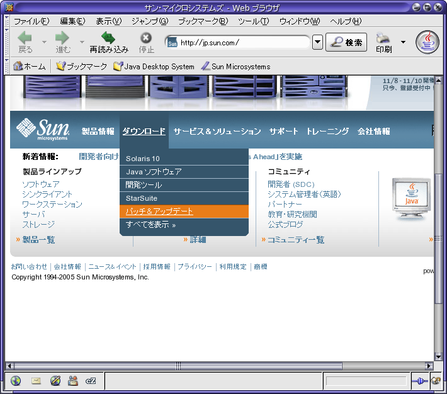Click the 検索 search button
The image size is (447, 394).
click(346, 42)
